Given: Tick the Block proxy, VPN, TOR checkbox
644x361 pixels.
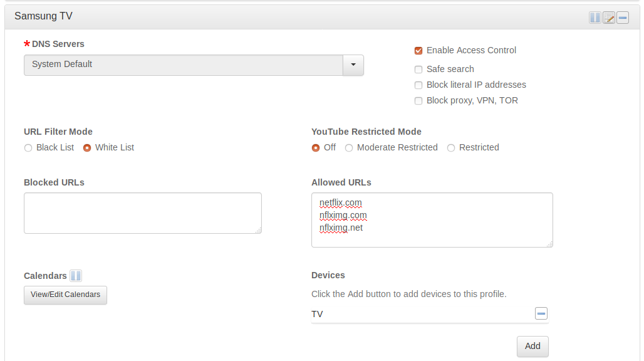Looking at the screenshot, I should point(418,101).
